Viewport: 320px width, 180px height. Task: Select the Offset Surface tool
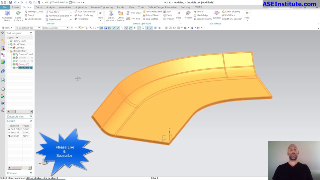click(120, 16)
